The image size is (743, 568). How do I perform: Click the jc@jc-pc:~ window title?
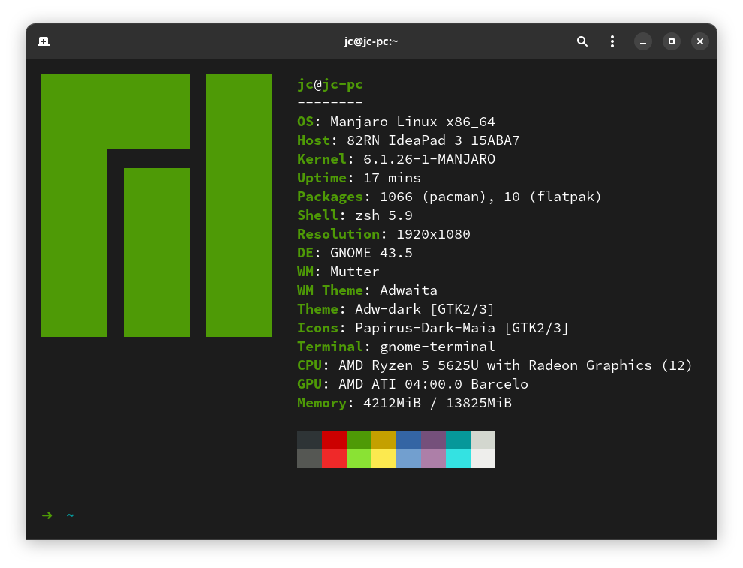371,42
